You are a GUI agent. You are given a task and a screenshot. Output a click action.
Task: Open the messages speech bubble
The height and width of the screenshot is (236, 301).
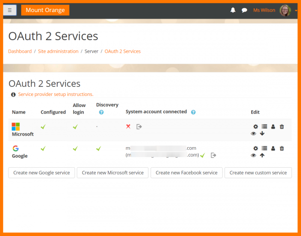coord(244,10)
